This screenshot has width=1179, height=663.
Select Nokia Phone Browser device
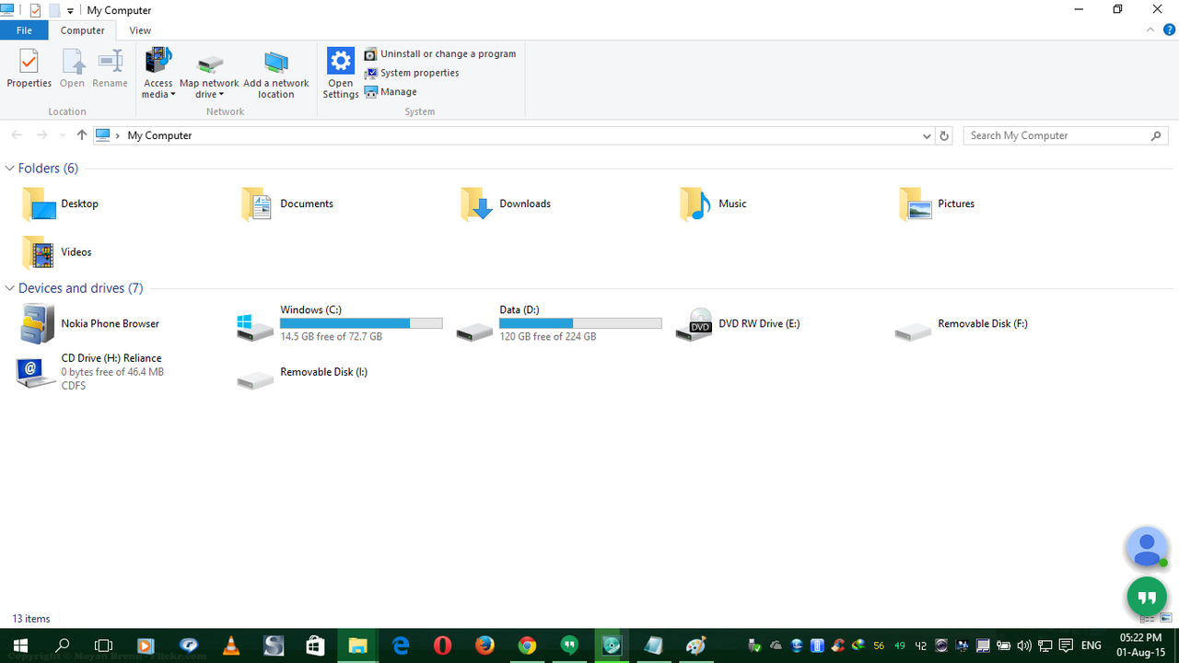coord(89,324)
